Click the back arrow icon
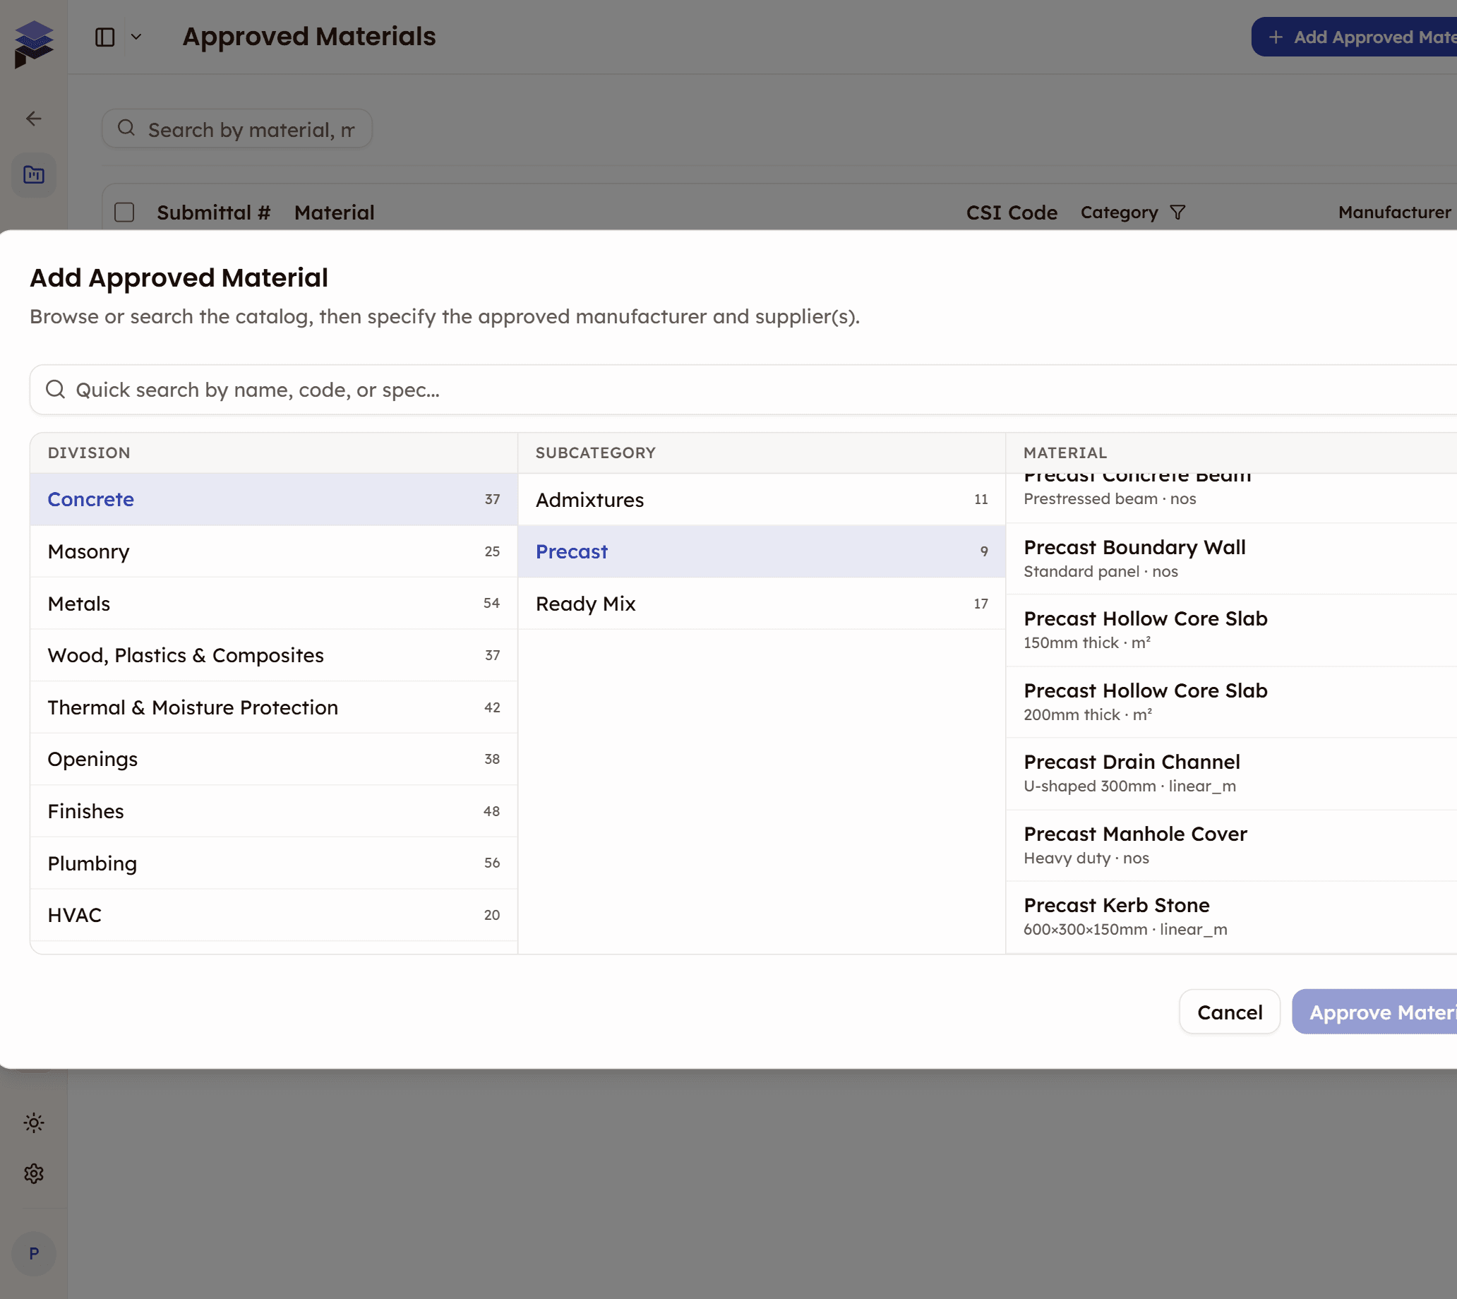Viewport: 1457px width, 1299px height. [34, 119]
